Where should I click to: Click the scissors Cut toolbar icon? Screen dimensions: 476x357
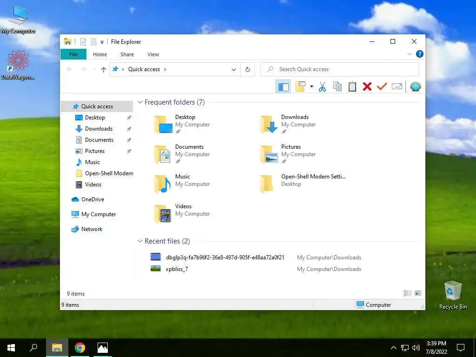(322, 87)
